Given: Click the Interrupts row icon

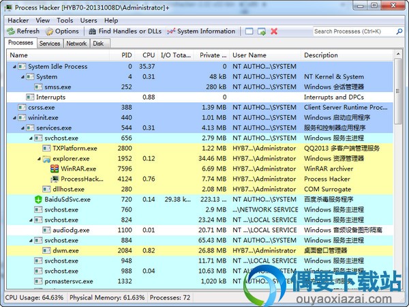Looking at the screenshot, I should (x=30, y=97).
